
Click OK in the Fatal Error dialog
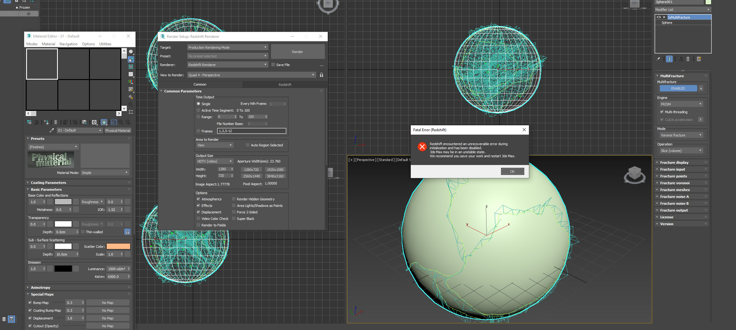(512, 171)
